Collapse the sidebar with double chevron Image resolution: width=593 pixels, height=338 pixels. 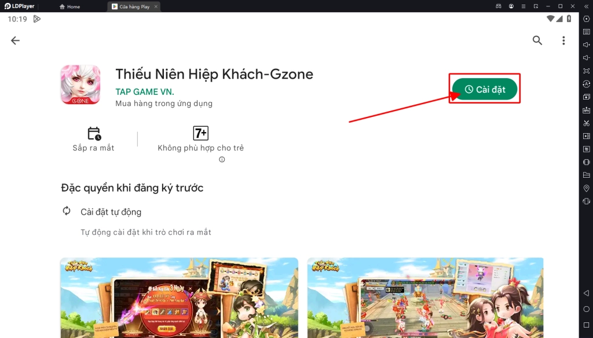coord(586,6)
